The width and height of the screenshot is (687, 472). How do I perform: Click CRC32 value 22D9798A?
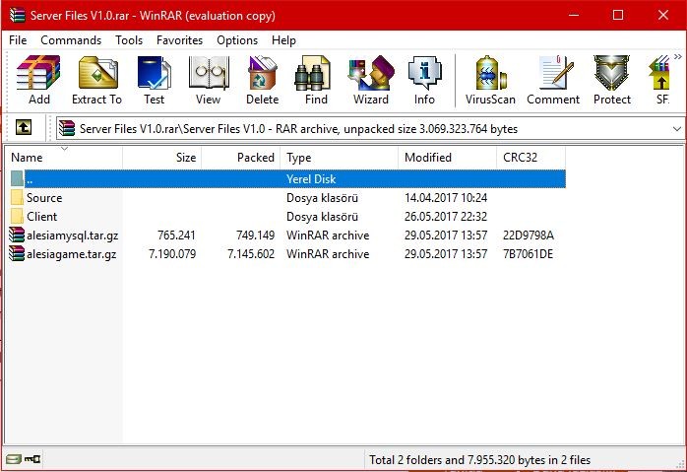coord(529,236)
